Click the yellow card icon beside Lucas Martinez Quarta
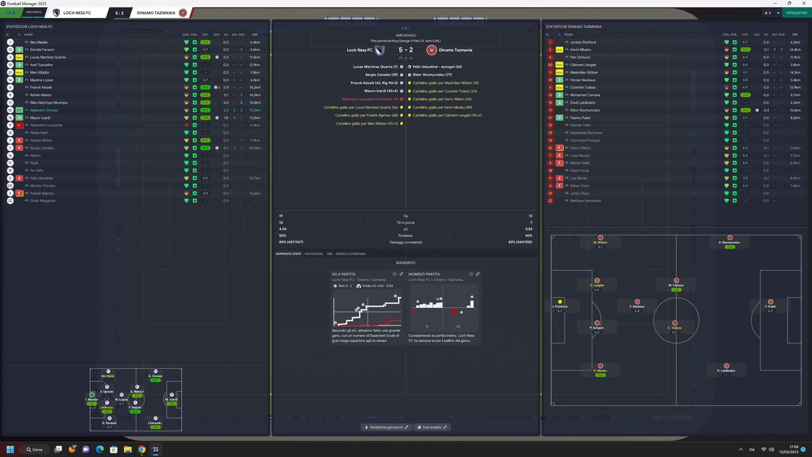 [20, 57]
